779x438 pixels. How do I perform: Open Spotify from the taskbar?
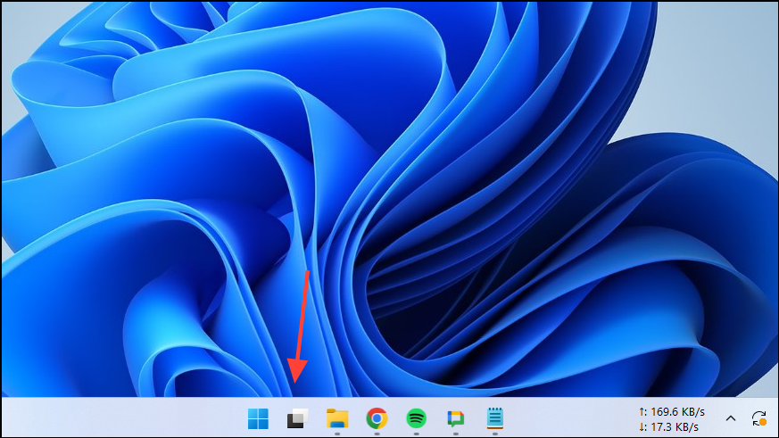417,418
